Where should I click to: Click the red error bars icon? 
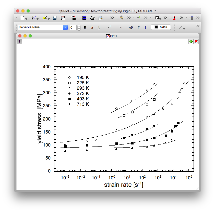(x=174, y=18)
